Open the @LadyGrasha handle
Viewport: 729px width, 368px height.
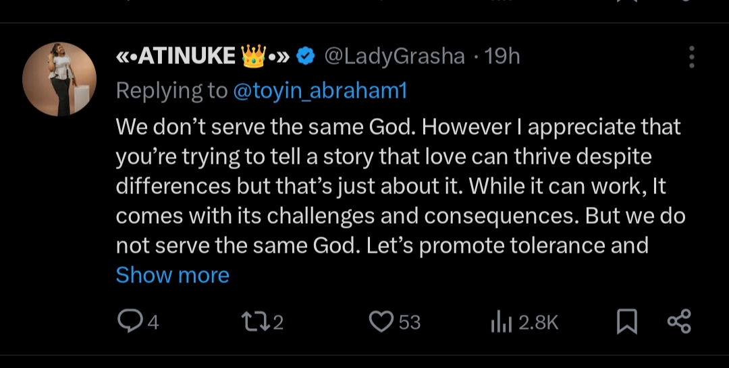click(395, 57)
